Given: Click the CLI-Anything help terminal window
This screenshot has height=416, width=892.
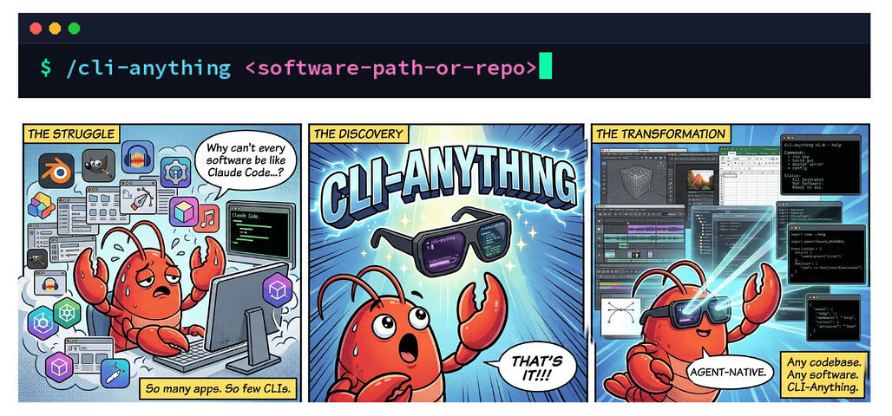Looking at the screenshot, I should 820,164.
